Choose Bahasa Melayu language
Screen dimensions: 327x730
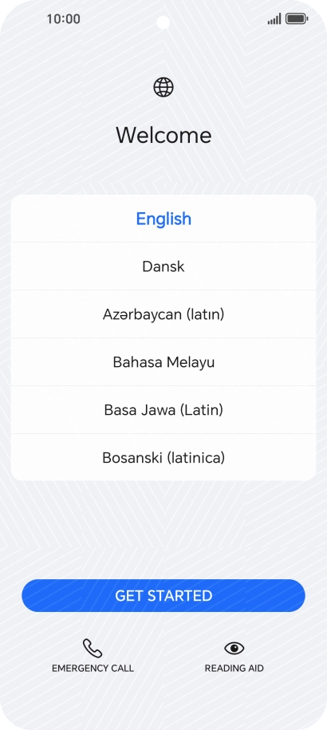pyautogui.click(x=163, y=362)
